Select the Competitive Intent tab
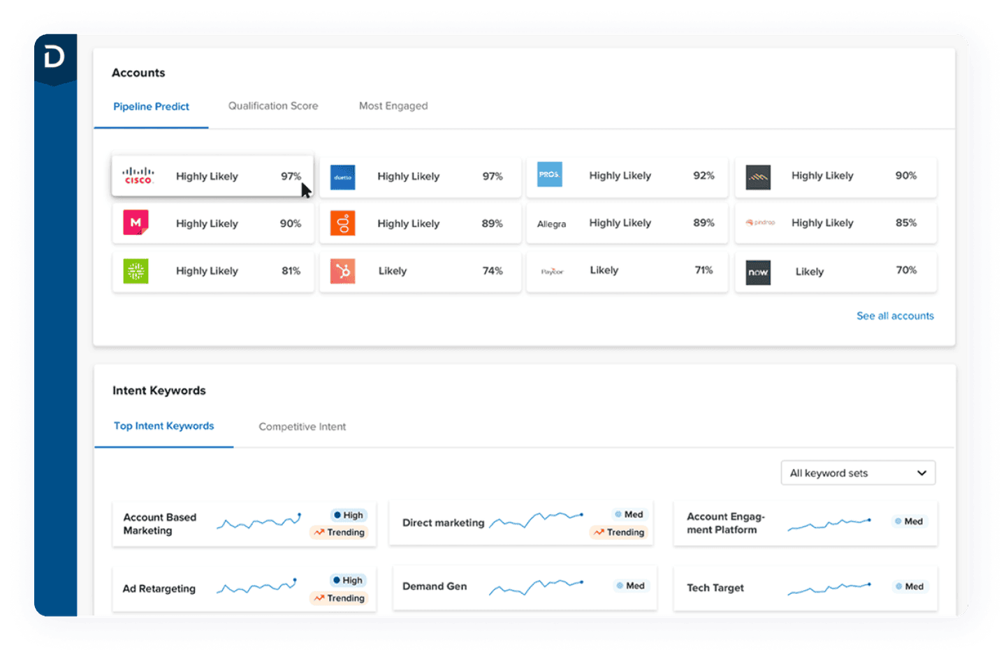 (302, 427)
